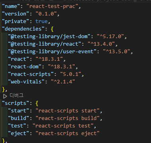The height and width of the screenshot is (143, 151).
Task: Click the "@testing-library/user-event" key
Action: pos(52,52)
